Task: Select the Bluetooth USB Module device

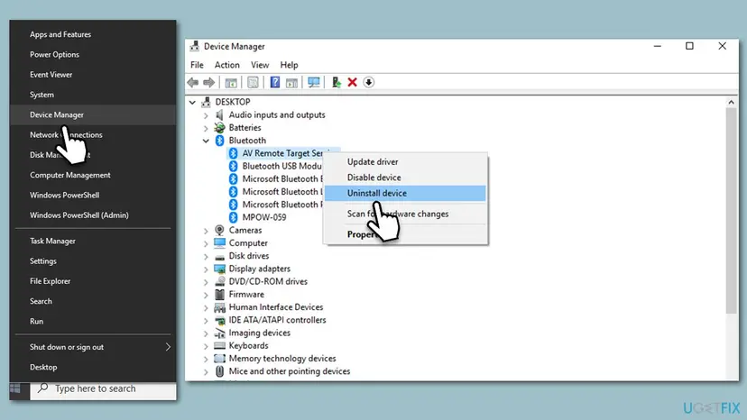Action: [x=282, y=166]
